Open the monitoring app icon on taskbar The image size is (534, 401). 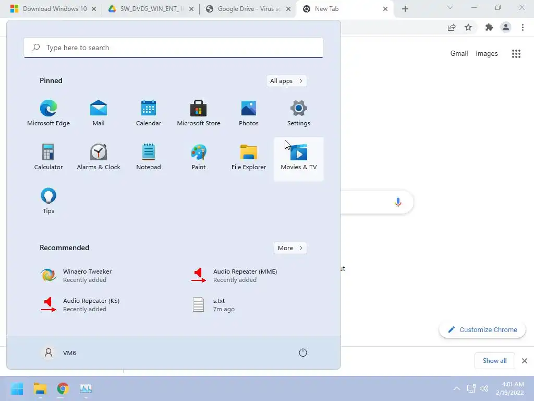coord(86,388)
